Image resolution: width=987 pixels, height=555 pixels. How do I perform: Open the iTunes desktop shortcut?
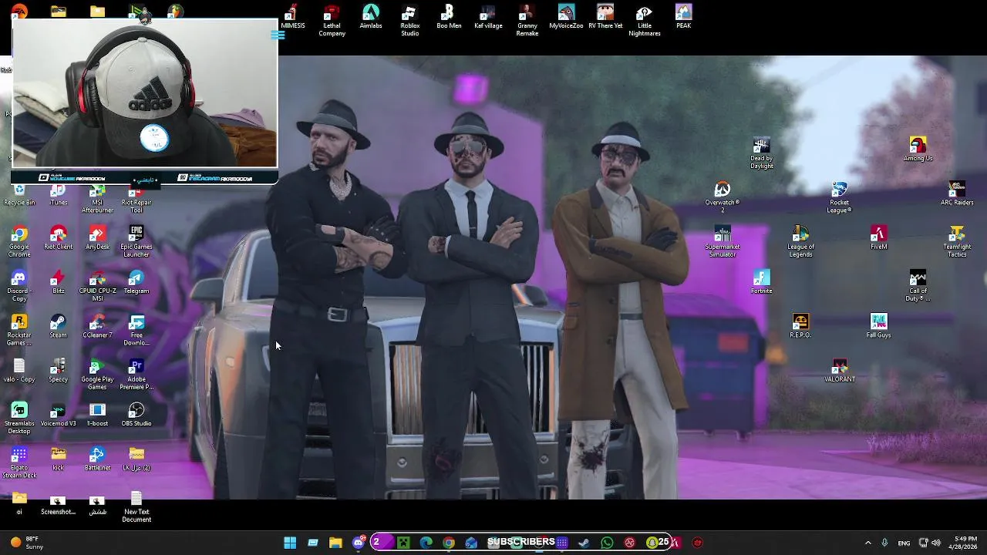59,195
